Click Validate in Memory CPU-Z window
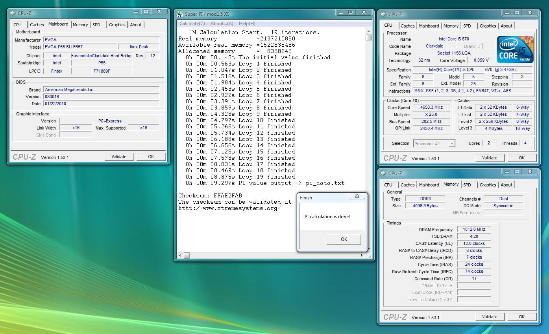549x334 pixels. [490, 317]
